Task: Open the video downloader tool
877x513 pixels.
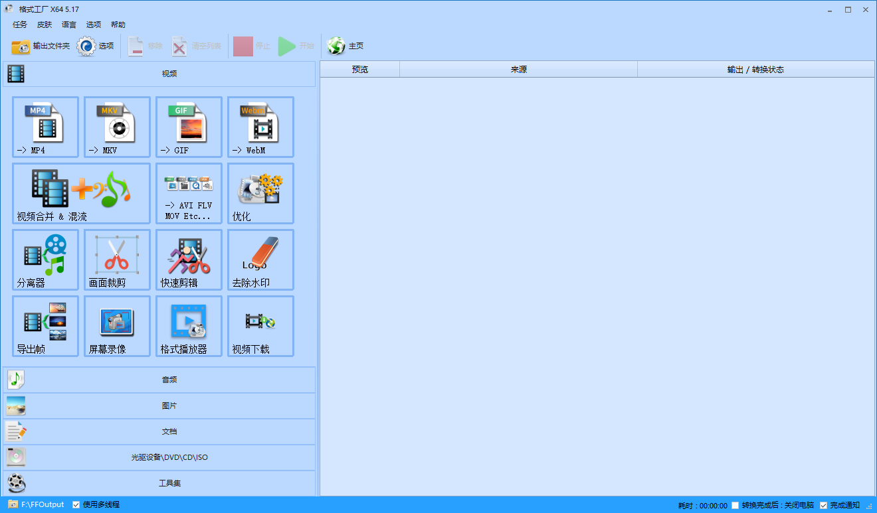Action: pos(260,326)
